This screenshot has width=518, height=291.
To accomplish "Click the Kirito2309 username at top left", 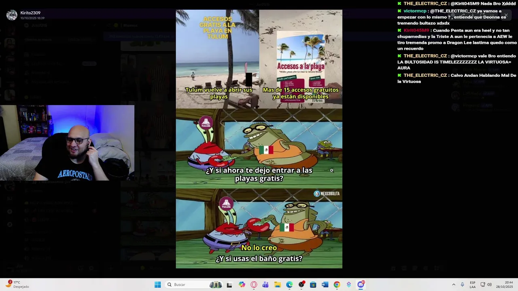I will 30,13.
